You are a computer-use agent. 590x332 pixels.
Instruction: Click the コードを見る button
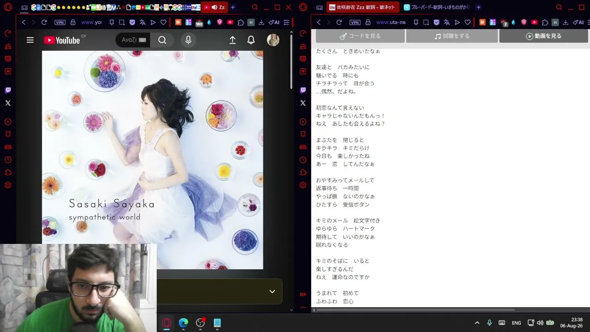(360, 36)
